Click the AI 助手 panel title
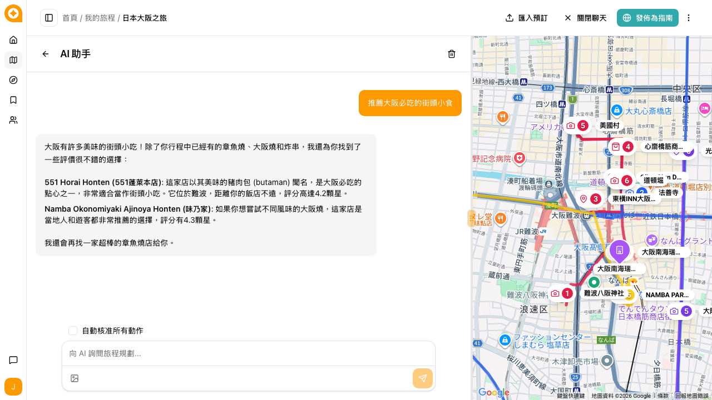712x400 pixels. [x=76, y=54]
